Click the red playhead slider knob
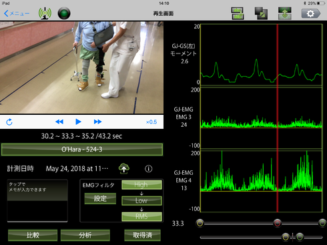Viewport: 327px width, 245px height. 277,223
